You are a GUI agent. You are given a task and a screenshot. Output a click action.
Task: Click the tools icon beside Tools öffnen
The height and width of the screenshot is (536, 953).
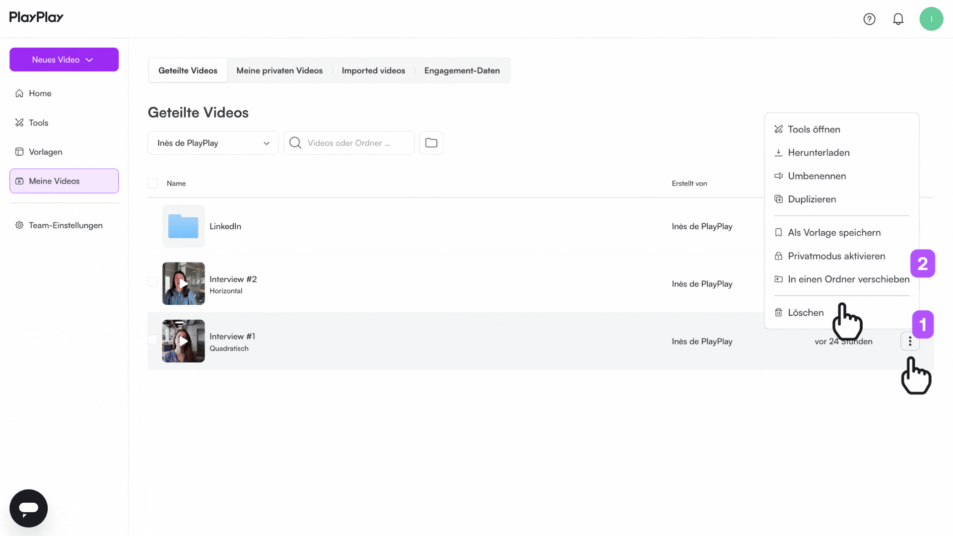tap(778, 129)
